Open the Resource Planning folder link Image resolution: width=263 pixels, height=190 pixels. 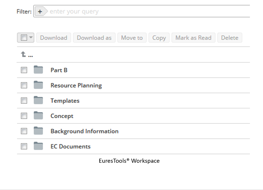pyautogui.click(x=76, y=85)
